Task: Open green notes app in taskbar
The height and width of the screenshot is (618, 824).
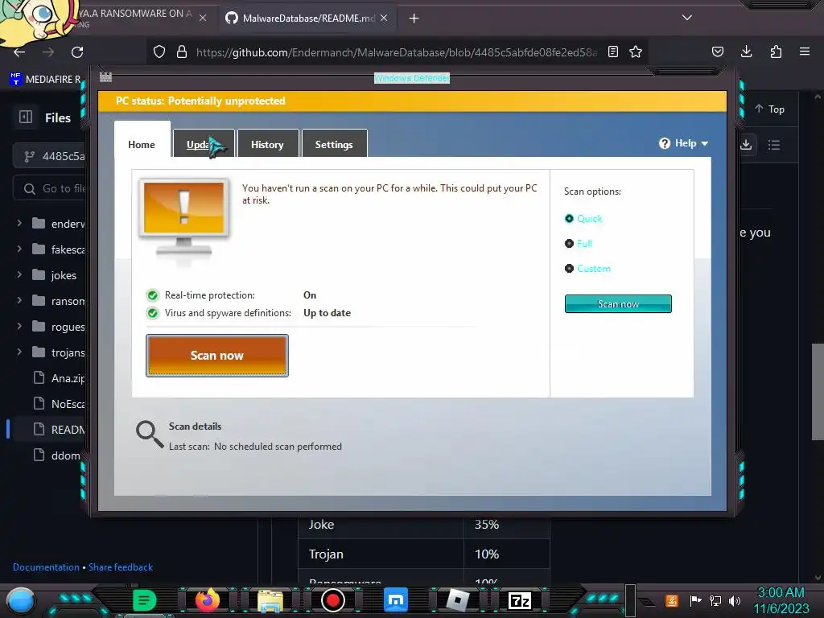Action: pos(145,600)
